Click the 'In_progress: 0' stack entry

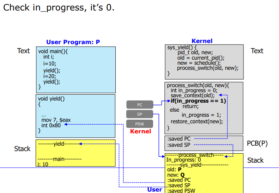(x=184, y=160)
